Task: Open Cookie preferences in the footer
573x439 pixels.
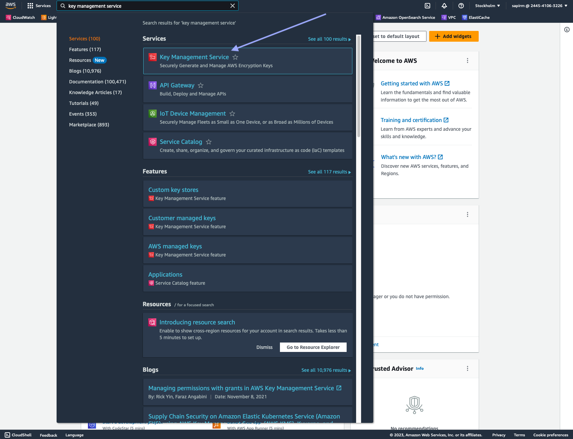Action: click(x=551, y=435)
